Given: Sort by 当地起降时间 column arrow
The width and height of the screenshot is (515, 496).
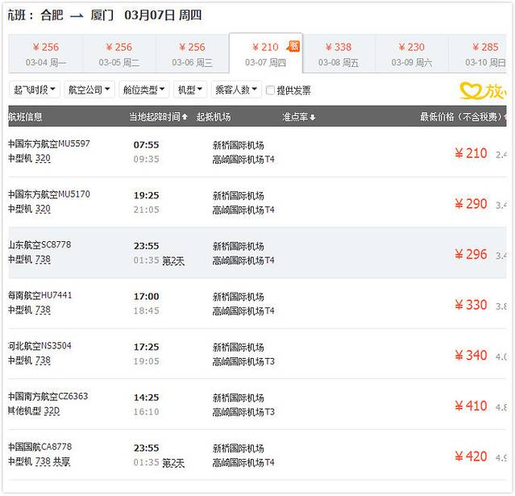Looking at the screenshot, I should point(185,118).
